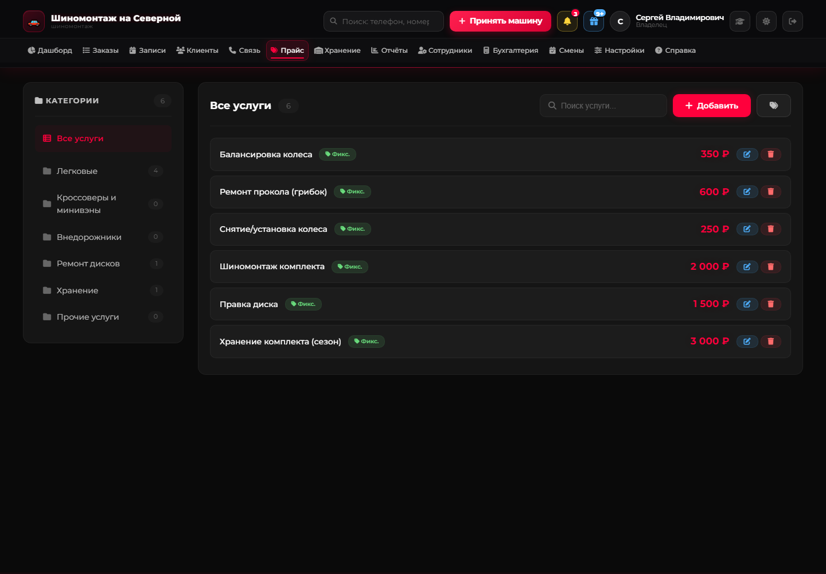826x574 pixels.
Task: Delete the Ремонт прокола (грибок) row
Action: point(771,192)
